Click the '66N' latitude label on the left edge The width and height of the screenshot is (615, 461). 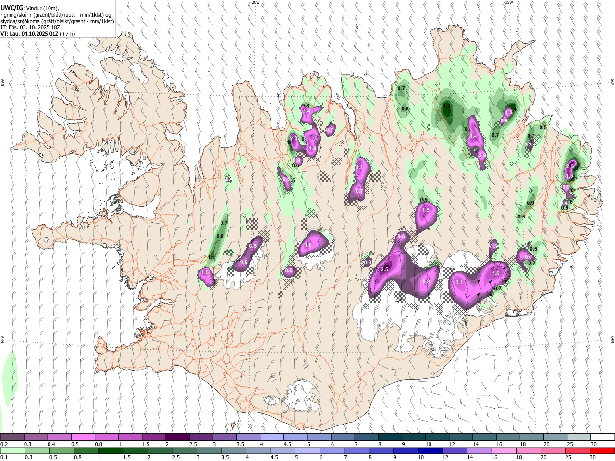(x=2, y=83)
